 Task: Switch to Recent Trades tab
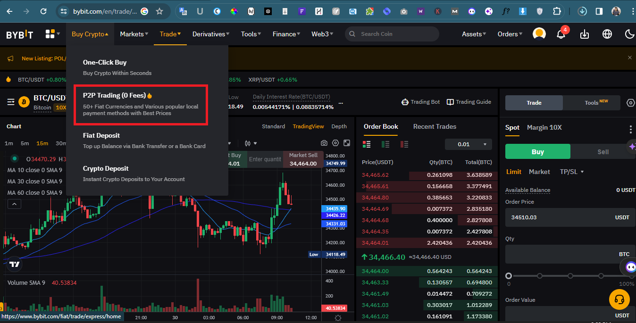(x=435, y=126)
